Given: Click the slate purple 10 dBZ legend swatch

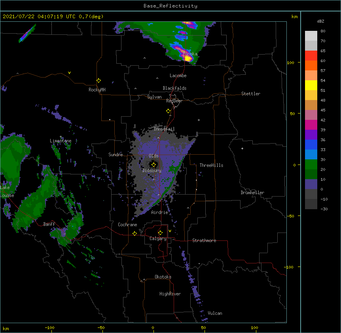Looking at the screenshot, I should pyautogui.click(x=311, y=184).
